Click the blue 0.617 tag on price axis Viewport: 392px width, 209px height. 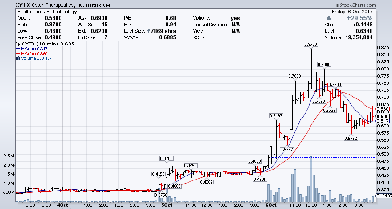point(383,121)
